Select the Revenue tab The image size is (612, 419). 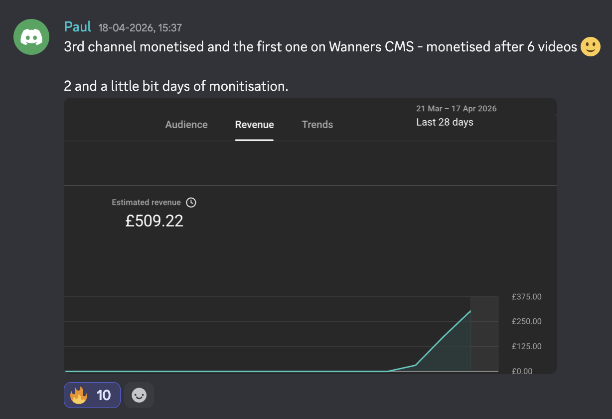(255, 125)
